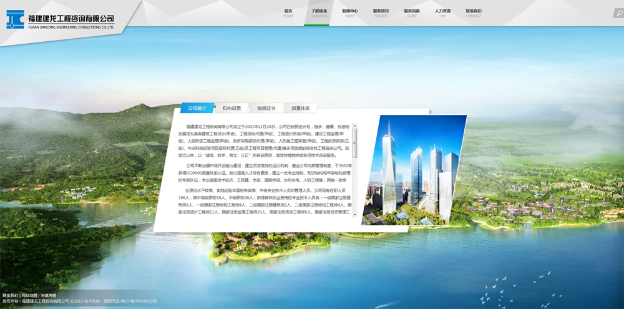Screen dimensions: 624x309
Task: Open the 首页 HOME menu item
Action: [288, 13]
